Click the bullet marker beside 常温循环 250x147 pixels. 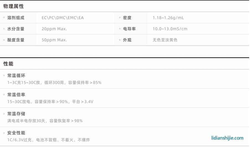4,75
